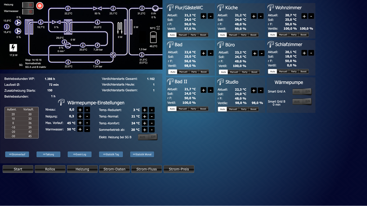
Task: Click the upper fan icon
Action: click(x=18, y=23)
